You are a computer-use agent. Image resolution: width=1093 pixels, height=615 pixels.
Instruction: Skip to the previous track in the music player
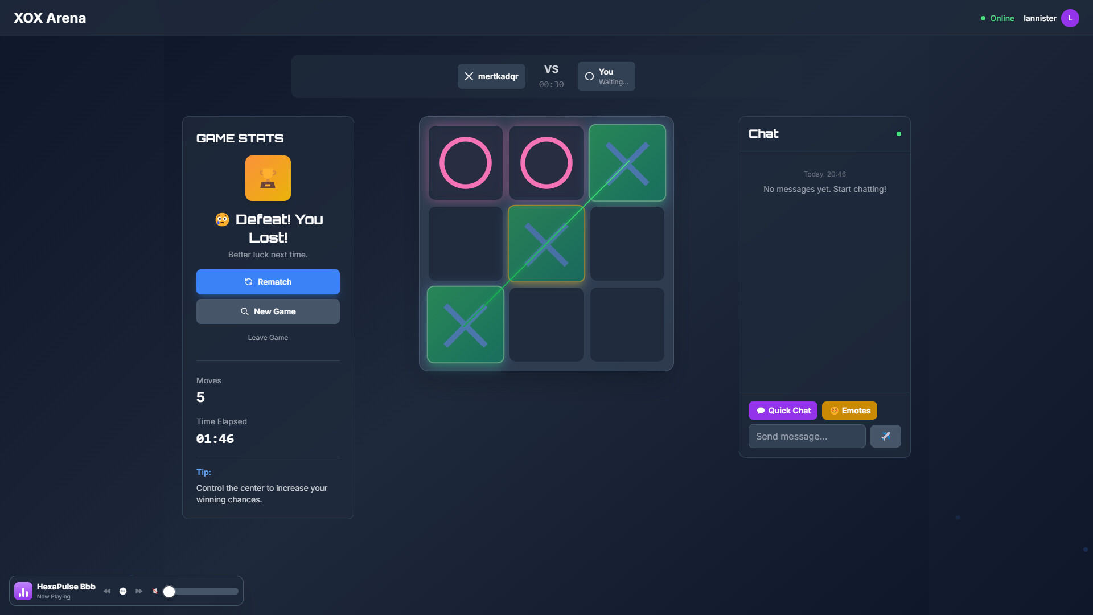click(x=107, y=591)
